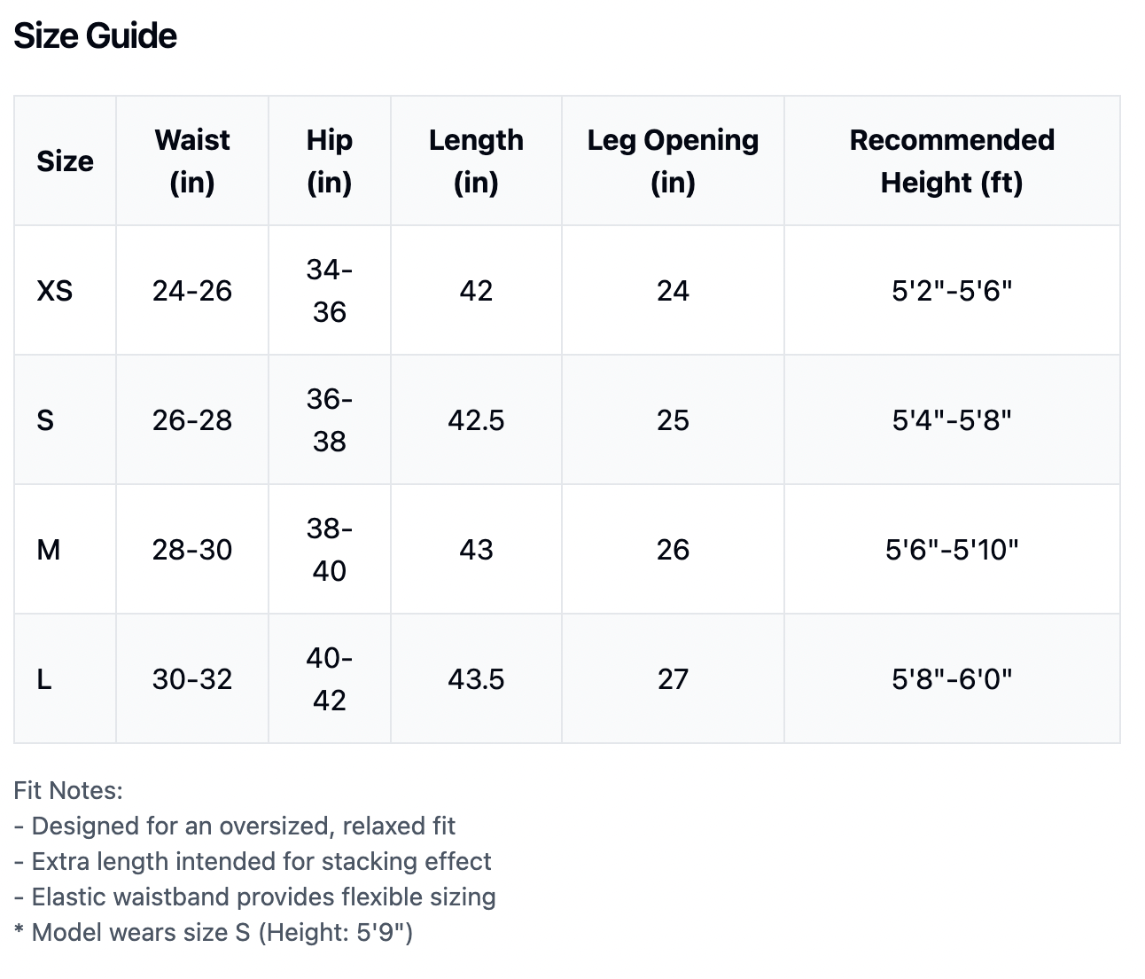Select the oversized, relaxed fit note
This screenshot has width=1145, height=979.
point(235,826)
